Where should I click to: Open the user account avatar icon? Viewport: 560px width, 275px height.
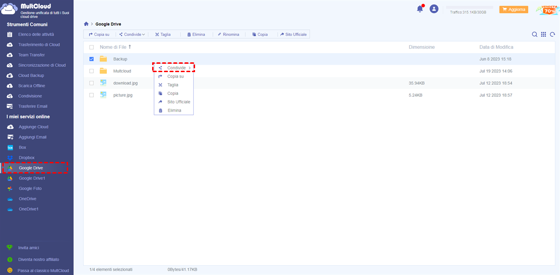(434, 9)
